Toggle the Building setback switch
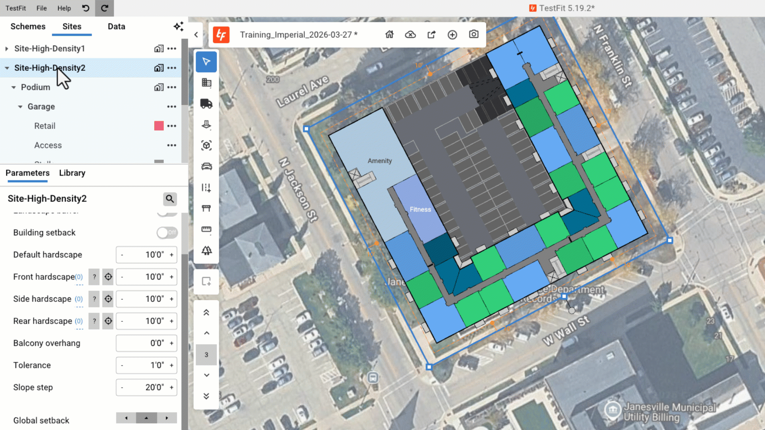The width and height of the screenshot is (765, 430). tap(167, 233)
